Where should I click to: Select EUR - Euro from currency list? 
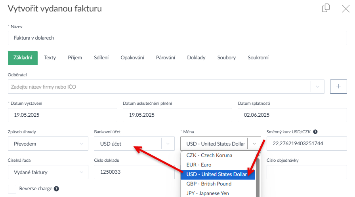199,165
